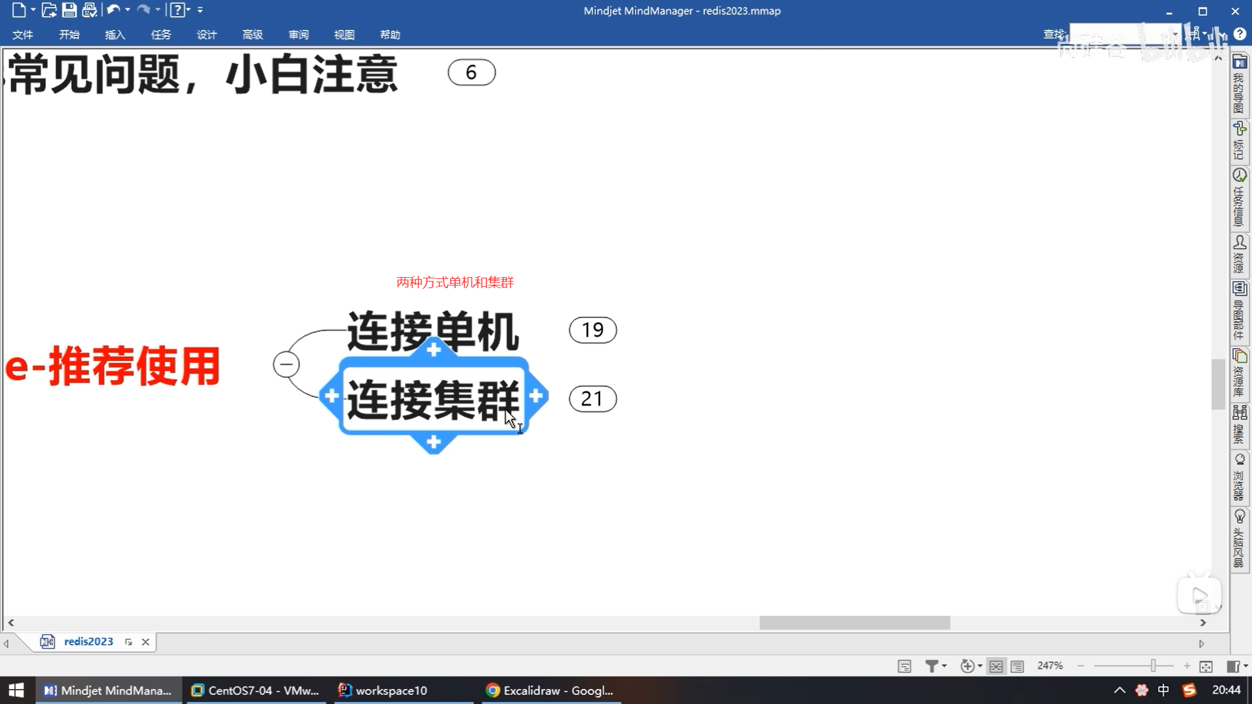1252x704 pixels.
Task: Click the Print preview icon
Action: tap(89, 10)
